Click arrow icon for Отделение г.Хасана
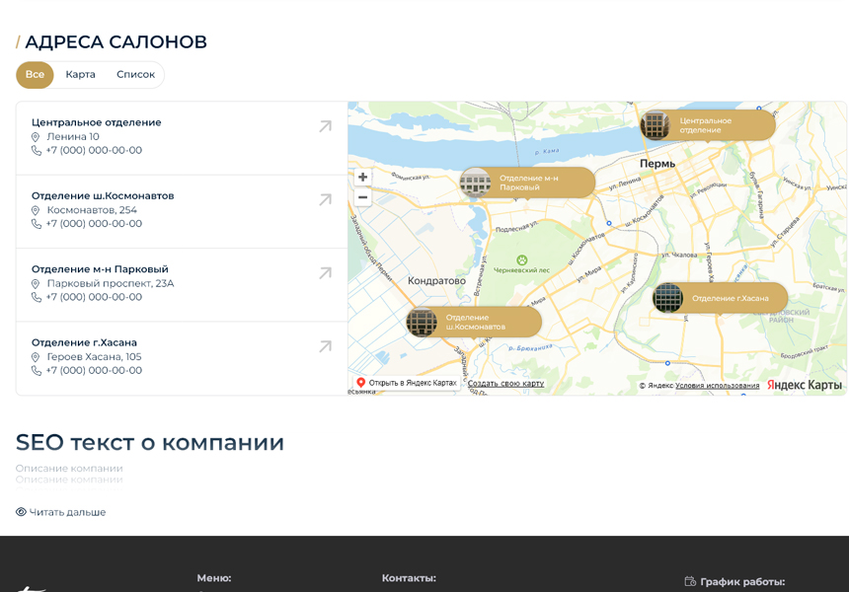Screen dimensions: 849x592 coord(325,346)
